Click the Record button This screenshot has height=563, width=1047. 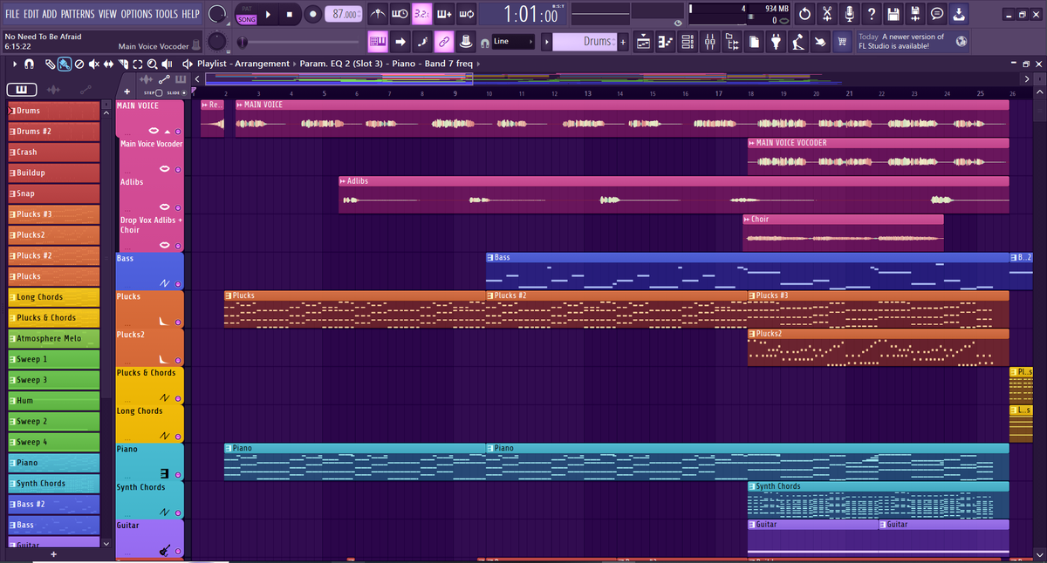tap(312, 14)
